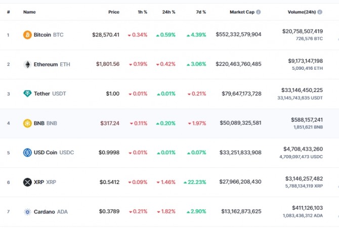Sort by the # rank column header
Screen dimensions: 339x228
click(8, 12)
